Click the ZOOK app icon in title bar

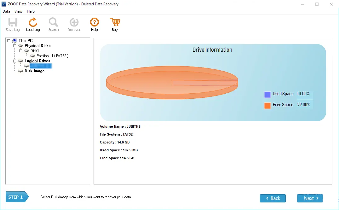click(x=4, y=4)
